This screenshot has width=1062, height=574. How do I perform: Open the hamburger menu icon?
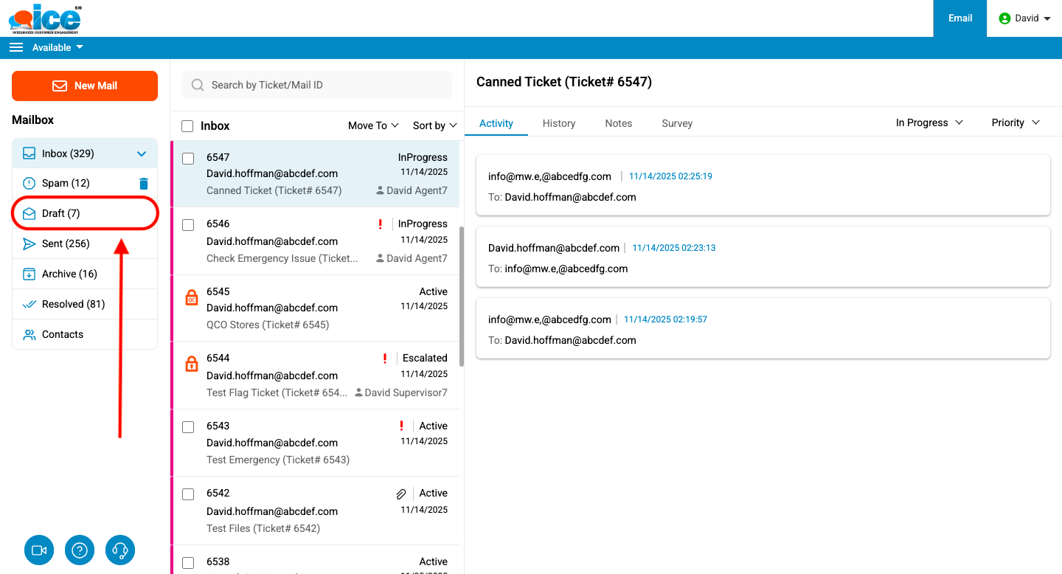[16, 47]
